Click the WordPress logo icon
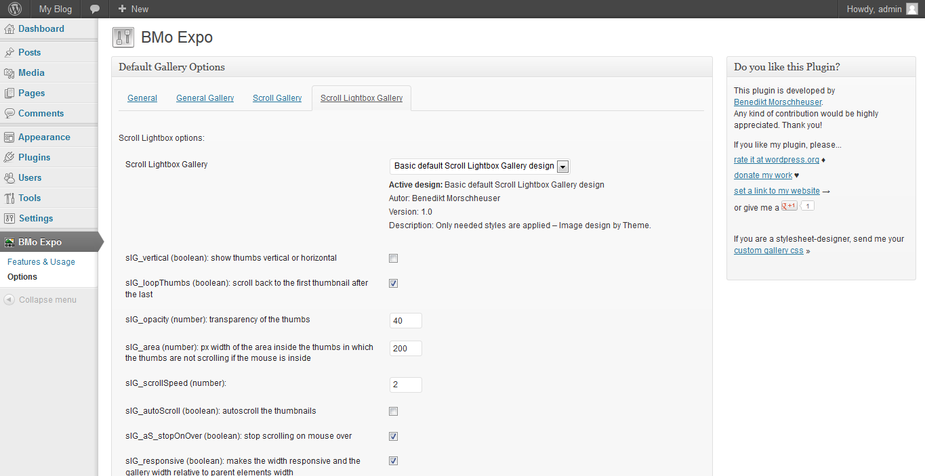Screen dimensions: 925x476 [15, 9]
